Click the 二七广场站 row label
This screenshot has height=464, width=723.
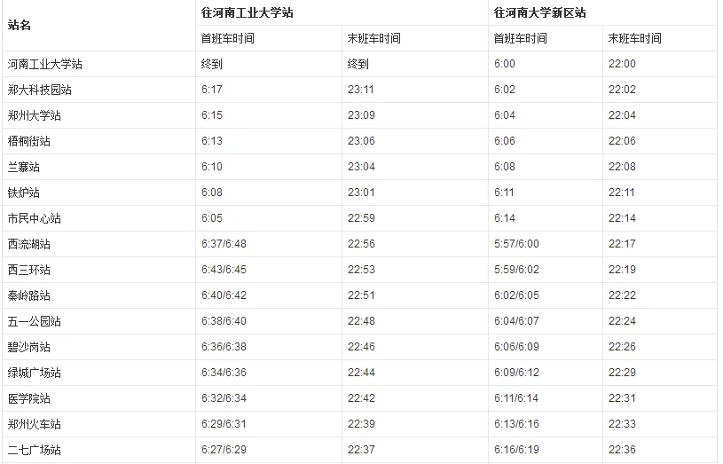[x=35, y=450]
